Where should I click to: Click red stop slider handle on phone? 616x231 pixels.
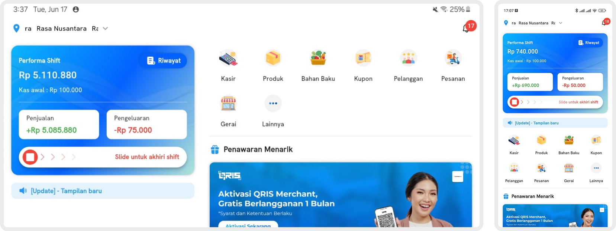[514, 102]
